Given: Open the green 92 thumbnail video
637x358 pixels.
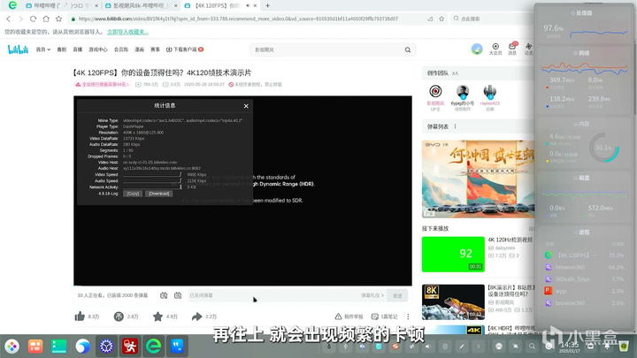Looking at the screenshot, I should [453, 254].
